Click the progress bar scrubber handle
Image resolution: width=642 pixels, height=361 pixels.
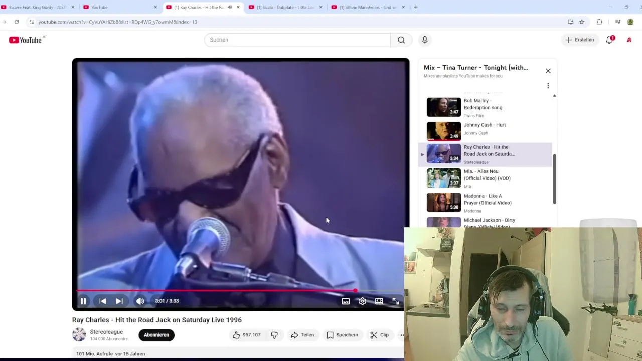[355, 291]
